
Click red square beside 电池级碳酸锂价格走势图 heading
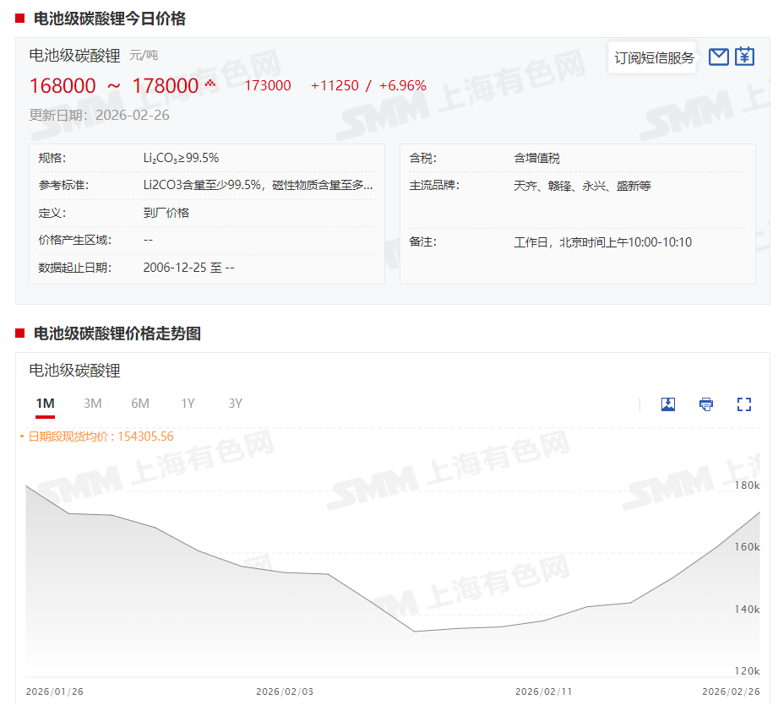(x=20, y=334)
